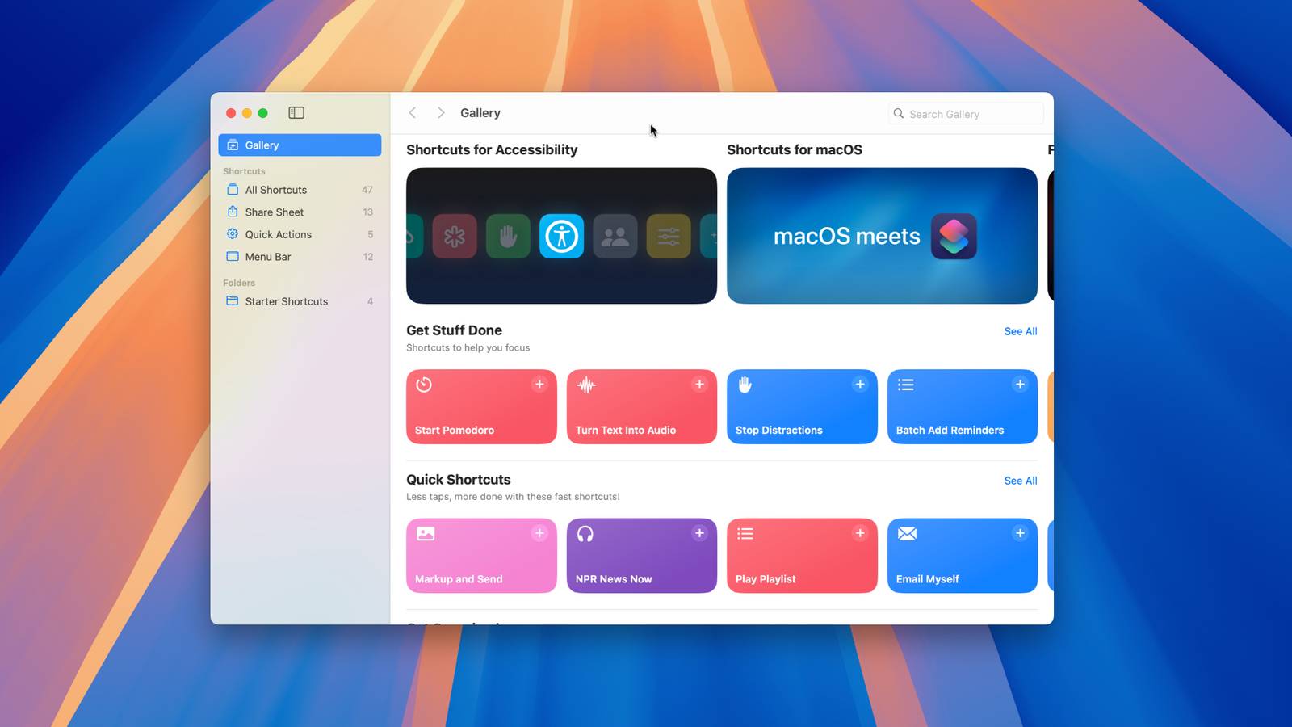The height and width of the screenshot is (727, 1292).
Task: Click See All for Get Stuff Done
Action: 1020,331
